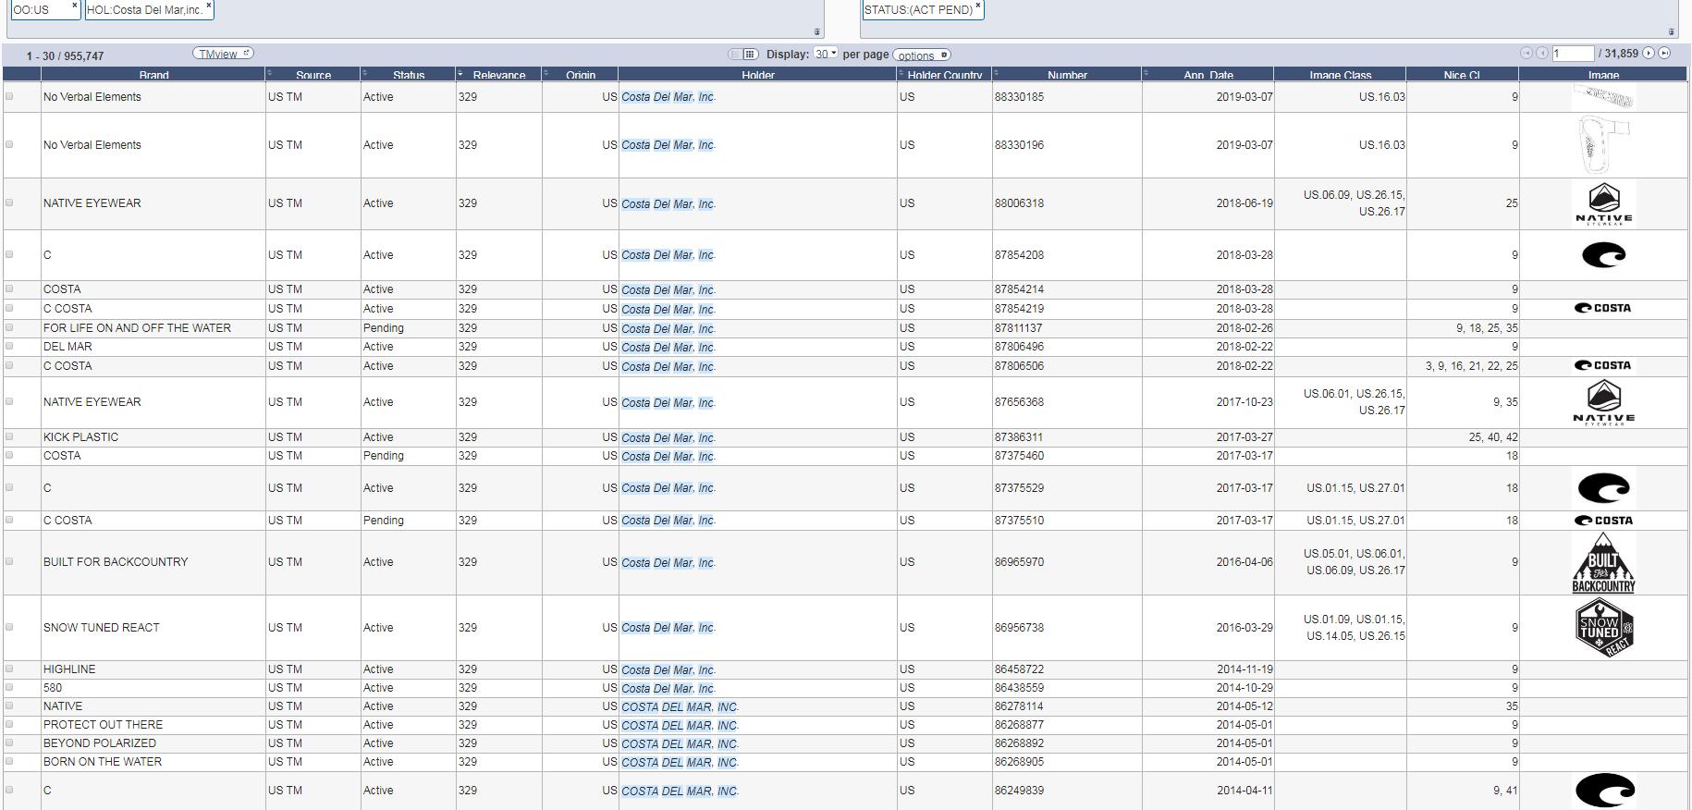Click application number 86438559
Viewport: 1692px width, 810px height.
(1019, 687)
